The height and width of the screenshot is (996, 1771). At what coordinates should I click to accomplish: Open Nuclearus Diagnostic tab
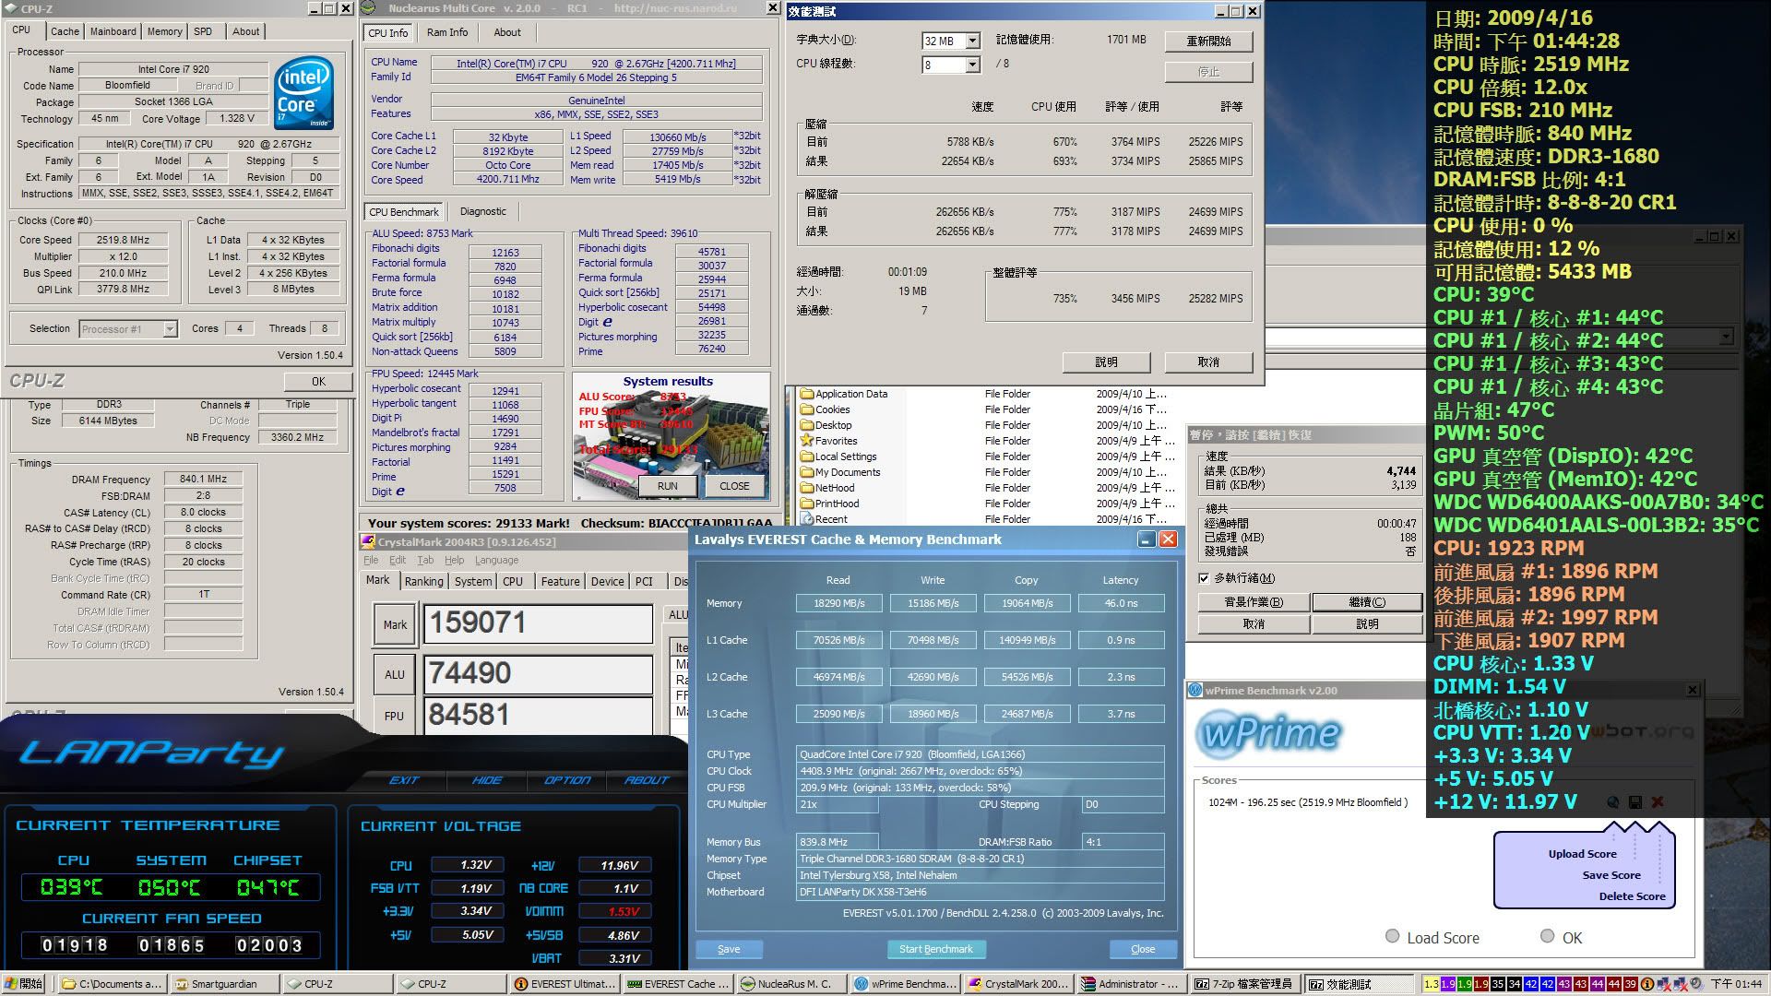pyautogui.click(x=483, y=211)
